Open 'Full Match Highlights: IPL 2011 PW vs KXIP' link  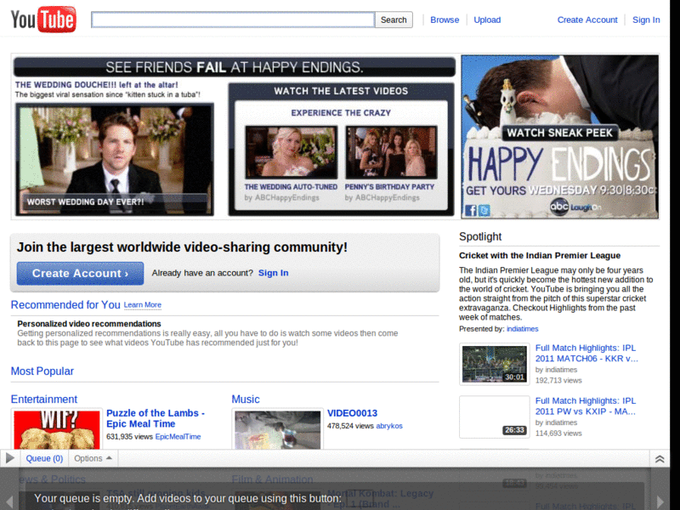(586, 406)
